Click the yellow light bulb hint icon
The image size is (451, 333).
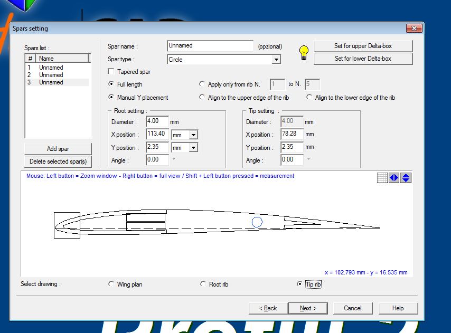303,52
